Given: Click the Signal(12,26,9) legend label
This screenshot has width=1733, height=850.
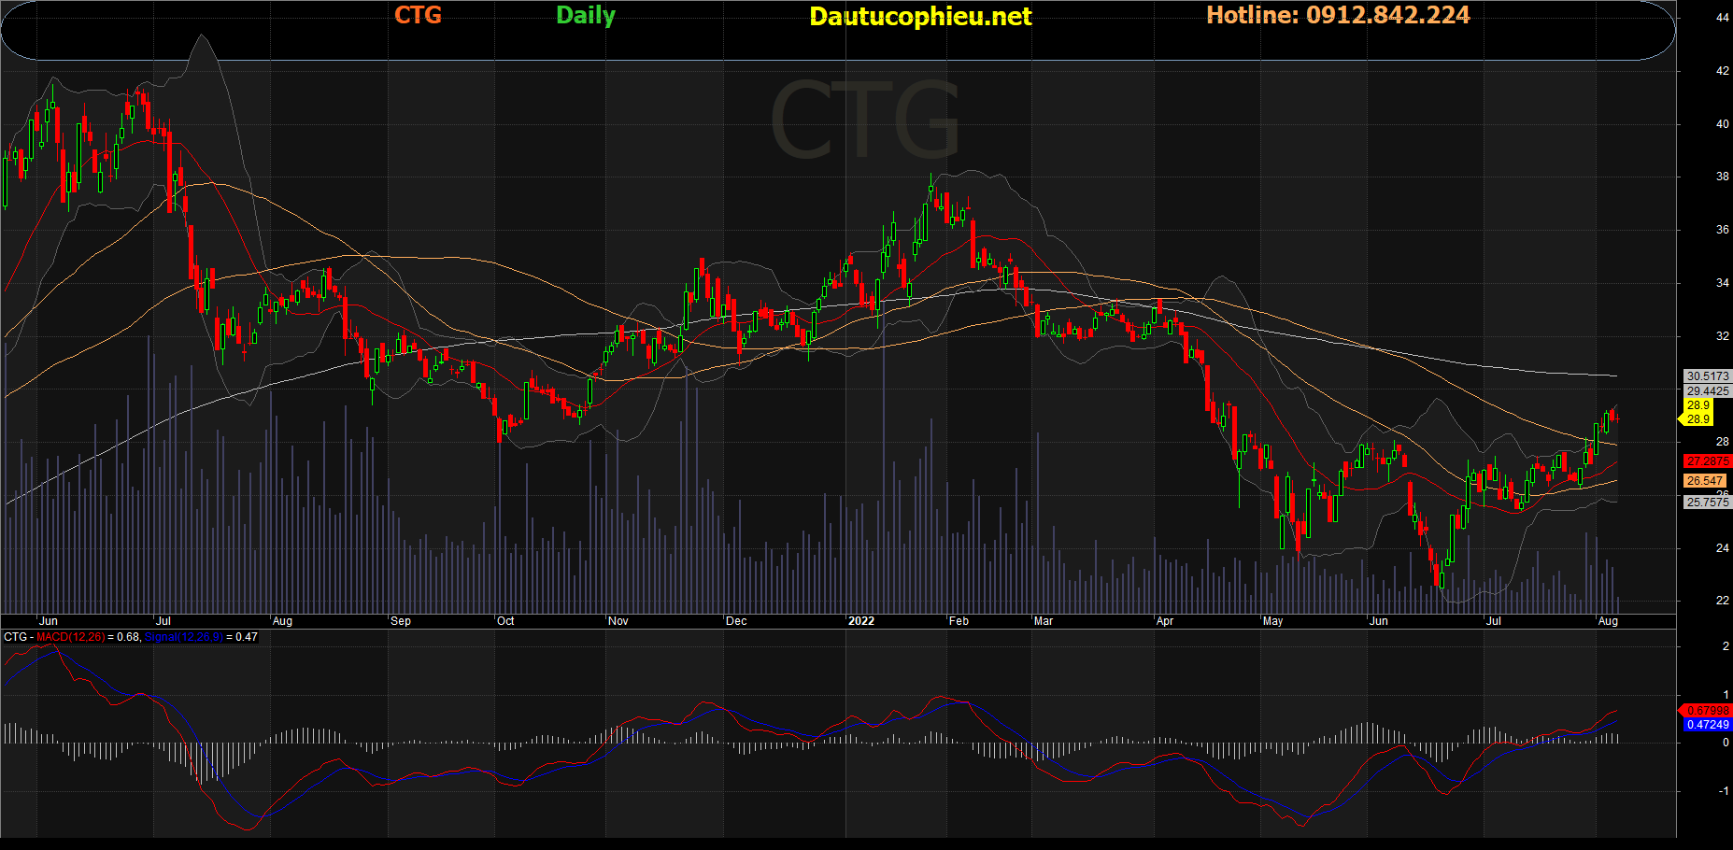Looking at the screenshot, I should 184,637.
